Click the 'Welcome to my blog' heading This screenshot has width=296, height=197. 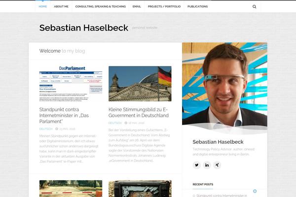pyautogui.click(x=62, y=51)
